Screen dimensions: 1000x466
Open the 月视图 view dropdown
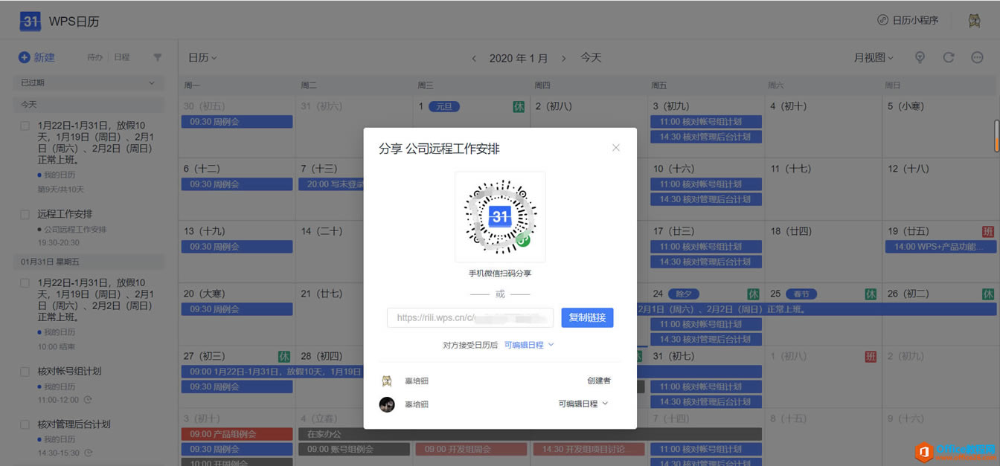tap(874, 57)
